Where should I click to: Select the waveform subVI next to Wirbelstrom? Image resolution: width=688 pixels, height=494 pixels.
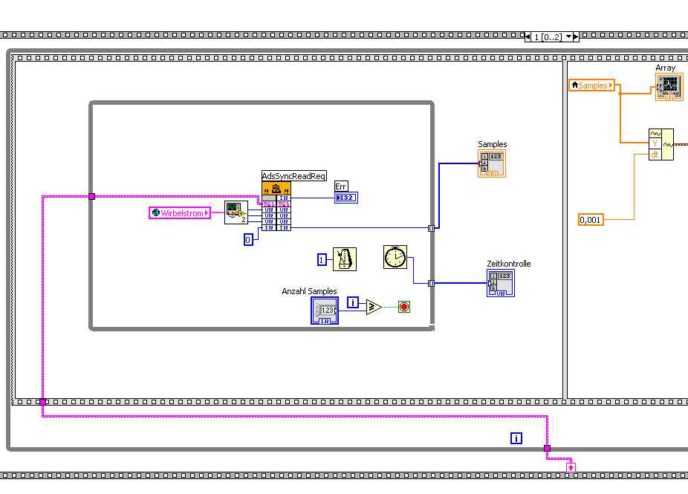[236, 212]
